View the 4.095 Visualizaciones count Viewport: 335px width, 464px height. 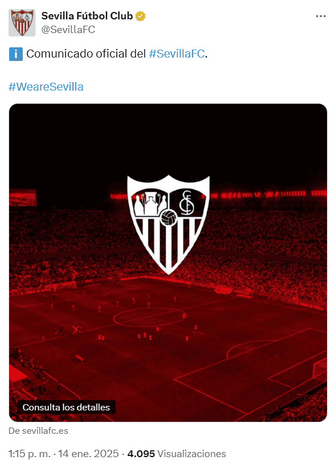(x=177, y=454)
